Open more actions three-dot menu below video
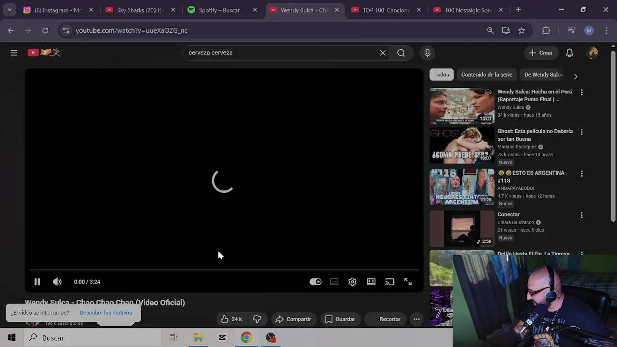 coord(416,319)
